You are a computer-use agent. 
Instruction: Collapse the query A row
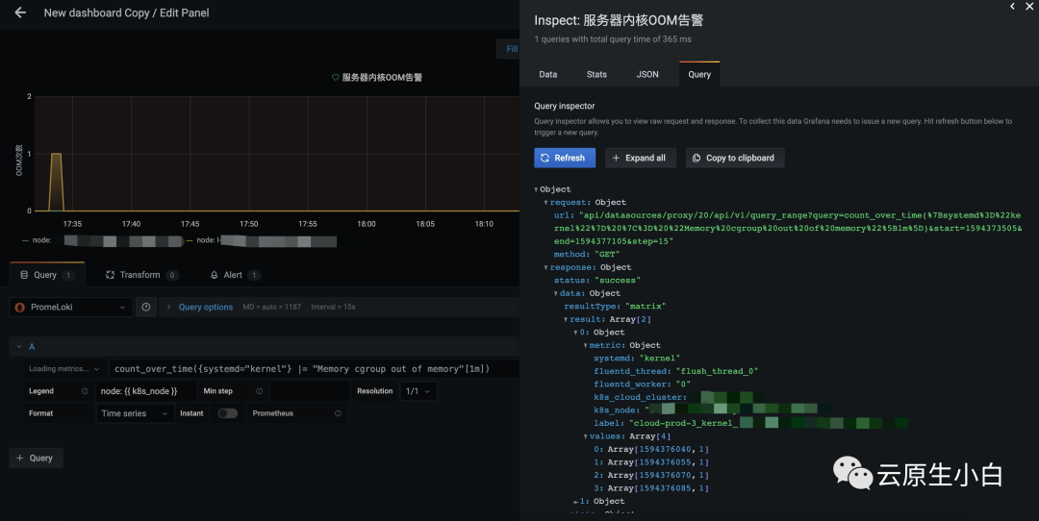(17, 346)
